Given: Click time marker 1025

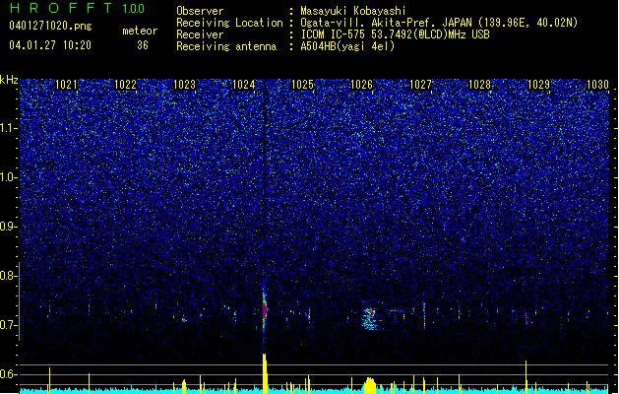Looking at the screenshot, I should 302,85.
